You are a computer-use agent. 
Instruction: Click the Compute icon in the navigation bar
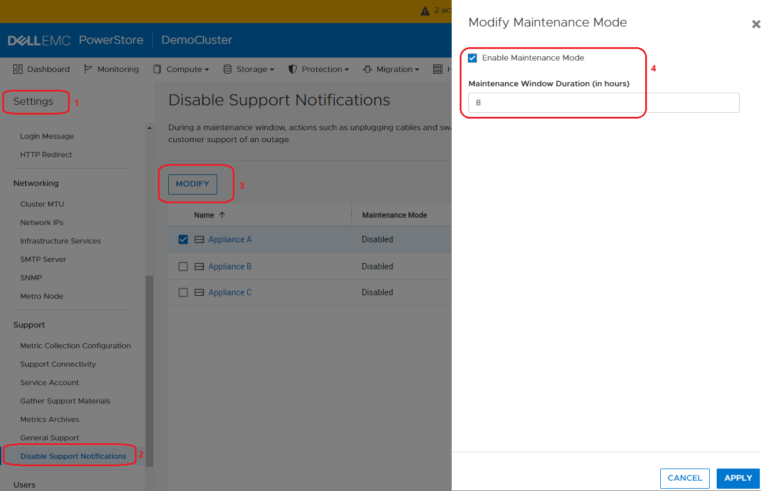[x=157, y=69]
